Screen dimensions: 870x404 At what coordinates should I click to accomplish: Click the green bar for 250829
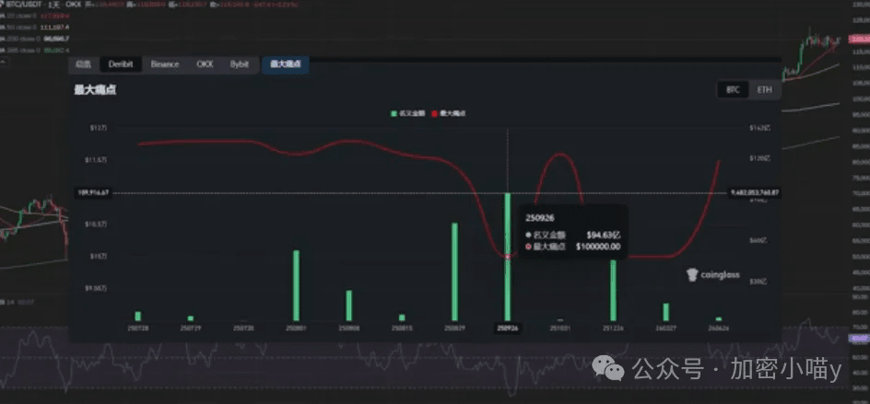click(x=455, y=271)
